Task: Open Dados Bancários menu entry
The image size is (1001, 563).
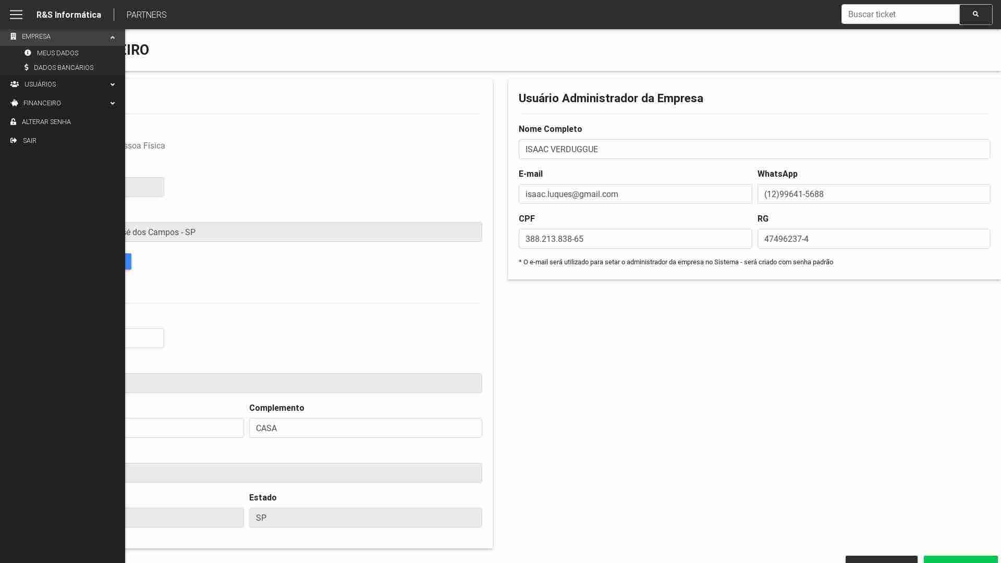Action: [64, 68]
